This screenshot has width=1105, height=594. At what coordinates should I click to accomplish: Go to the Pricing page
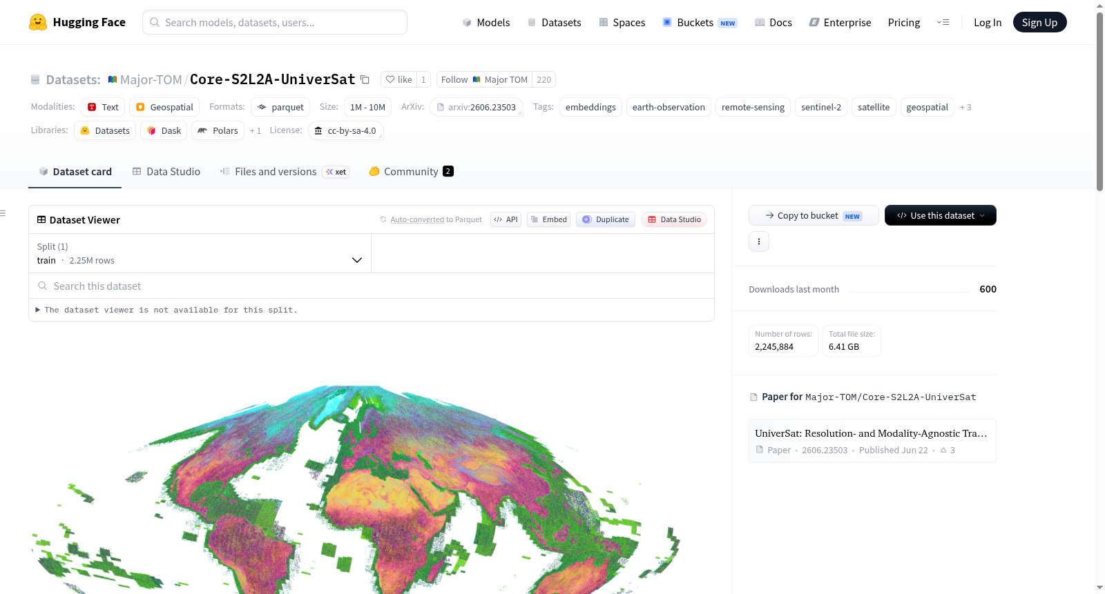(x=904, y=23)
